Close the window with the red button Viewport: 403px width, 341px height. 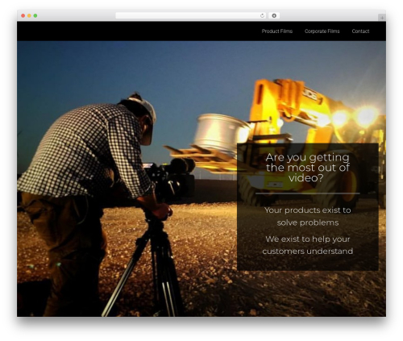click(x=23, y=15)
